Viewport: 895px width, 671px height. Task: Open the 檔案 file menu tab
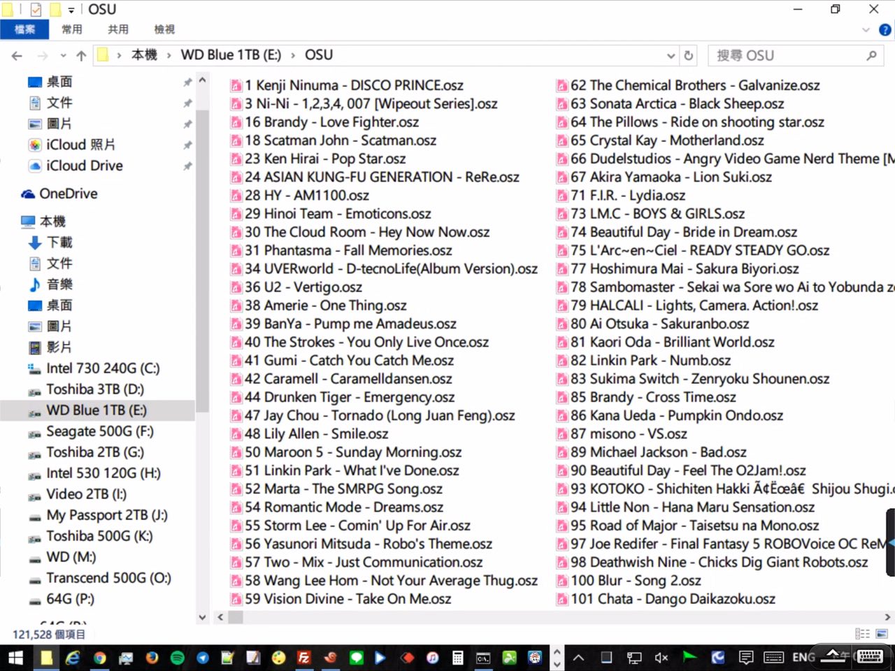24,29
